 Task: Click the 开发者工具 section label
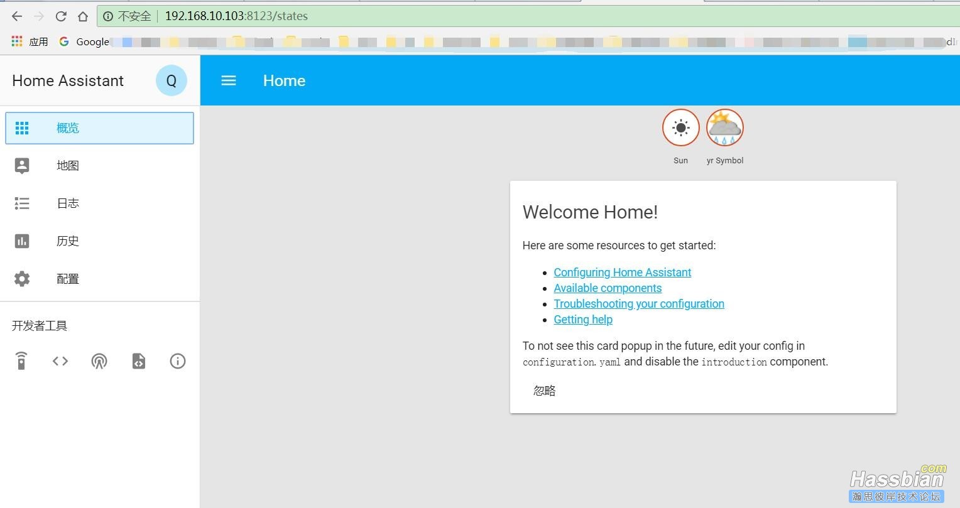pyautogui.click(x=40, y=326)
